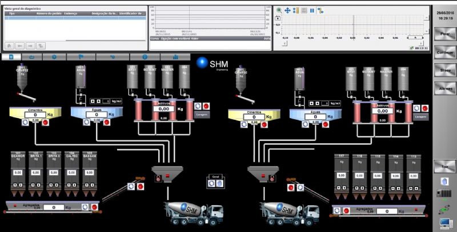
Task: Click the zoom magnifier icon in trend chart toolbar
Action: 279,10
